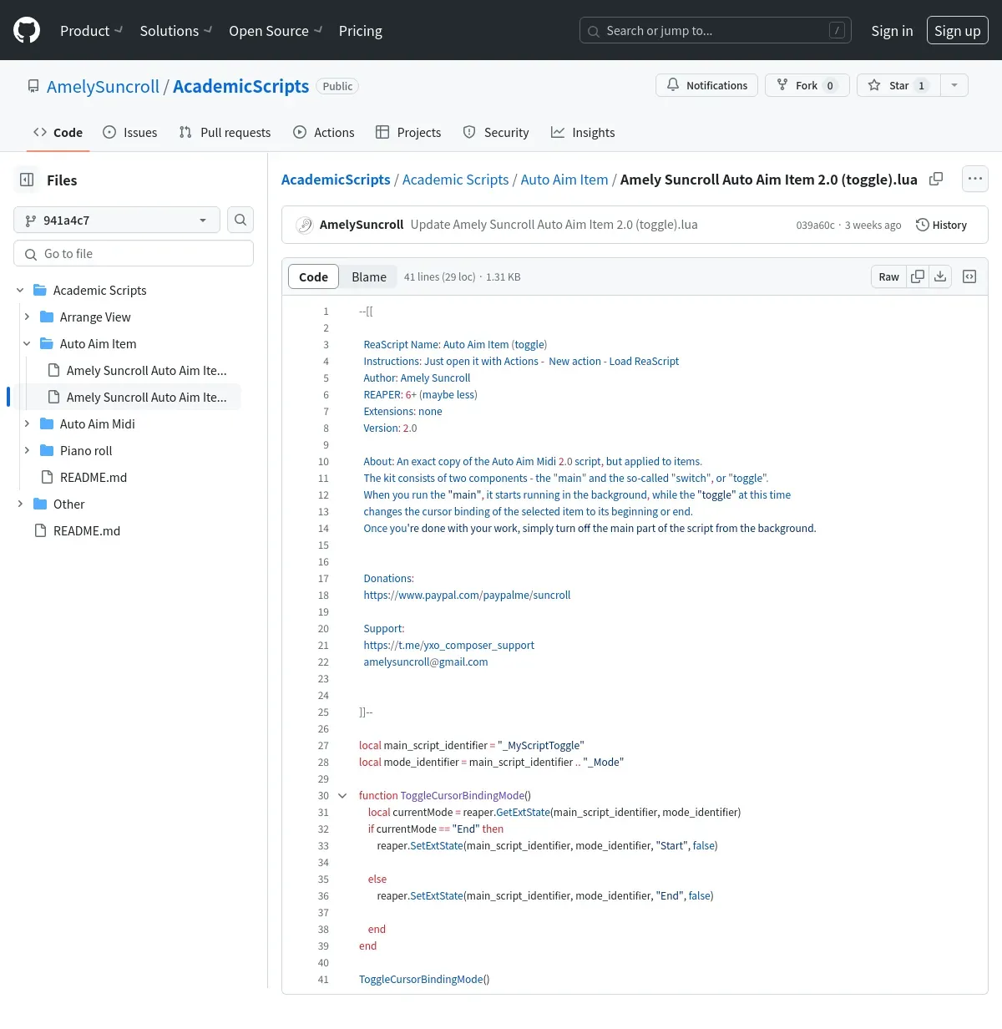The height and width of the screenshot is (1029, 1002).
Task: Fork this repository
Action: pos(807,85)
